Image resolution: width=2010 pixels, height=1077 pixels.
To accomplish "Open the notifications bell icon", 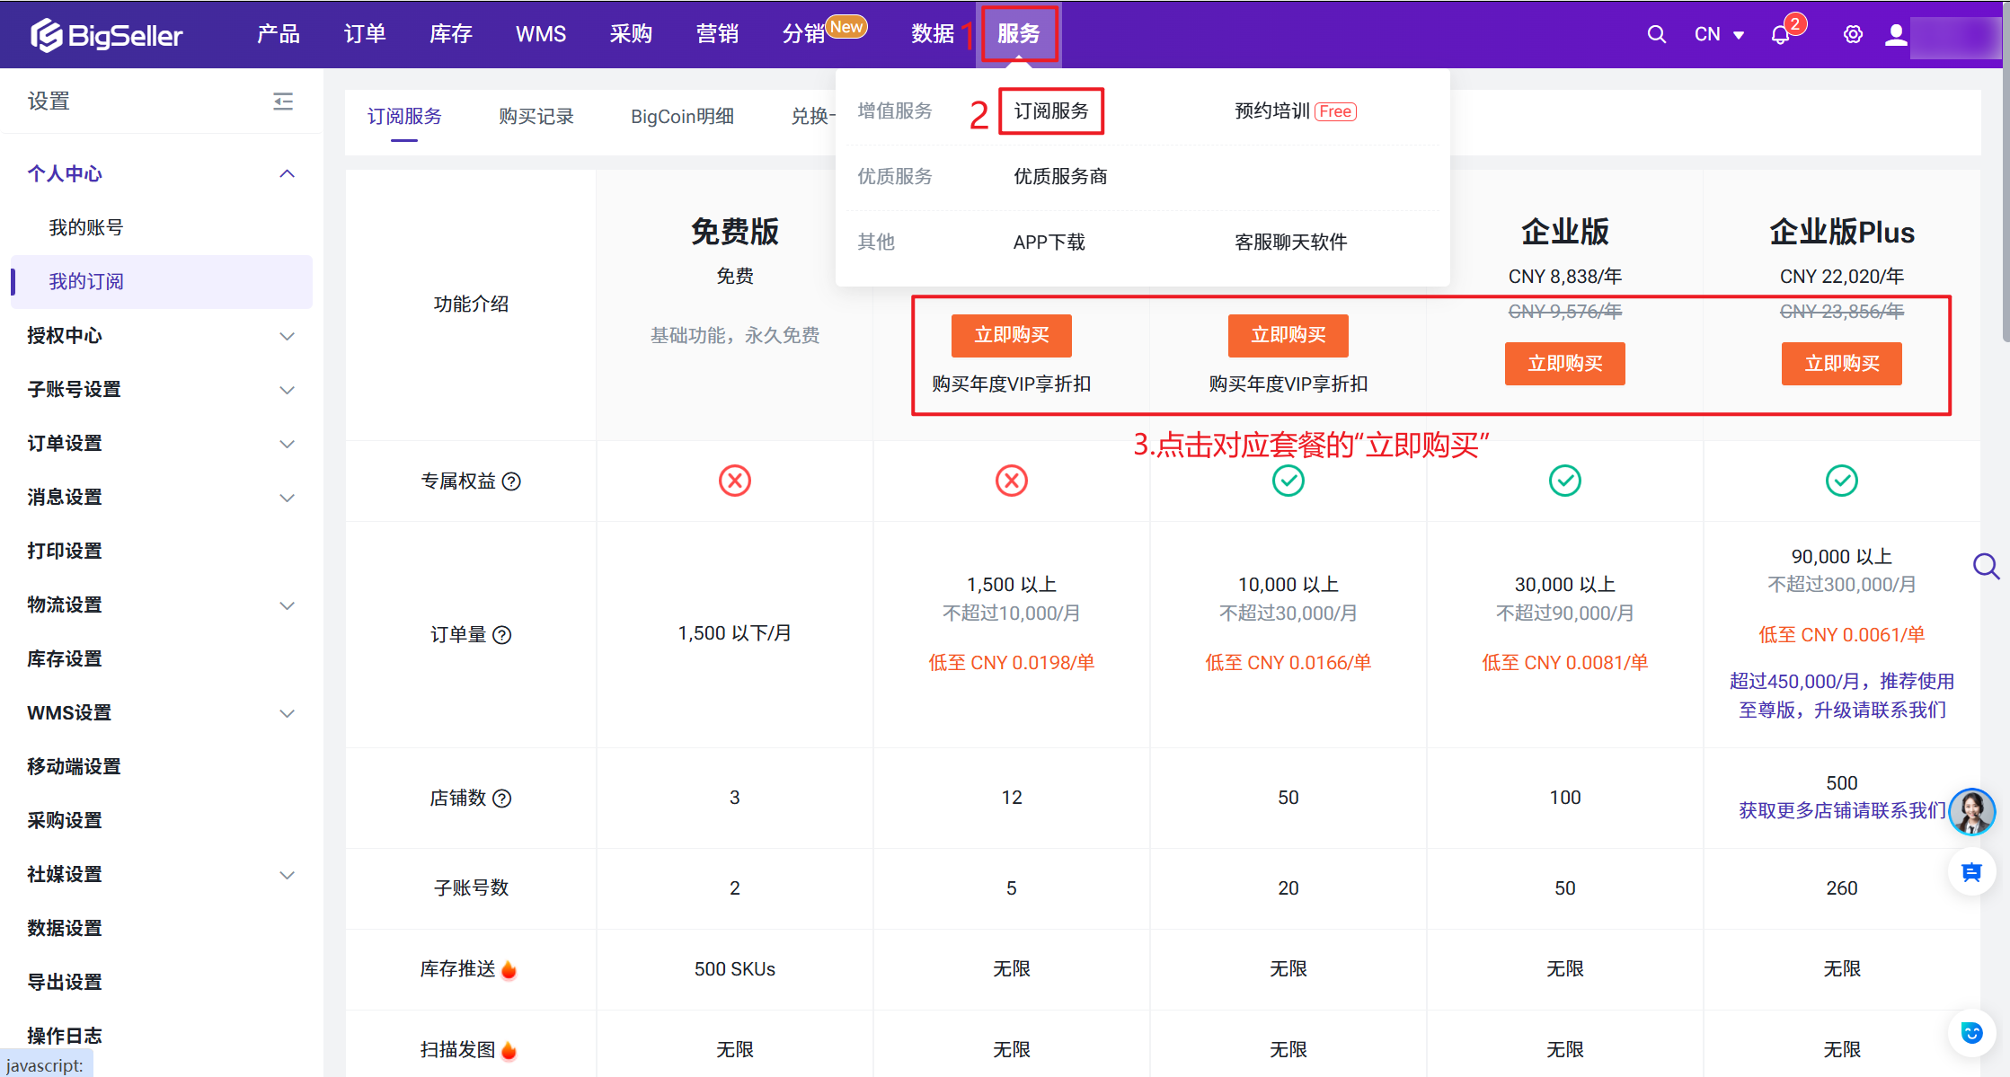I will [1780, 35].
